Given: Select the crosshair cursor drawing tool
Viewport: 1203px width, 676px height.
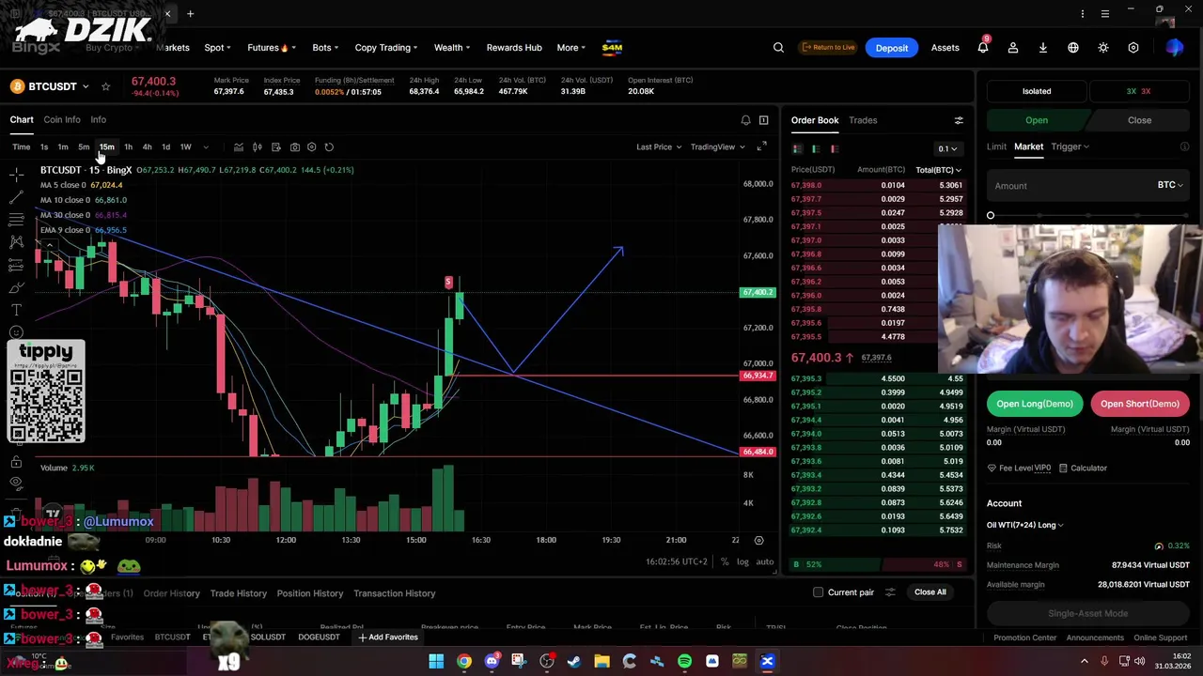Looking at the screenshot, I should click(x=16, y=175).
